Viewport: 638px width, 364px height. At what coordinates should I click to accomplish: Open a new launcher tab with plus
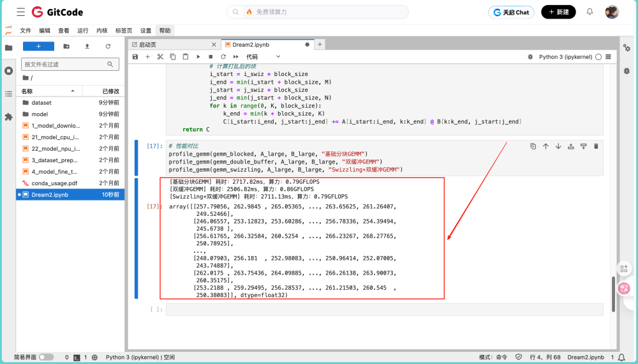tap(320, 44)
